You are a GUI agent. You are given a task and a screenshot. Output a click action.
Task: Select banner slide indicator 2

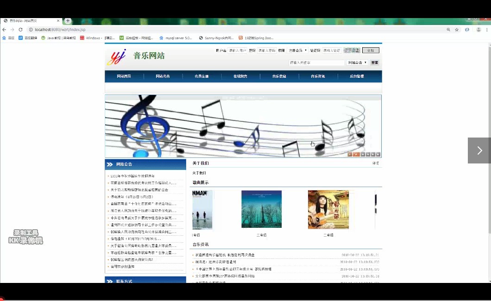(x=356, y=154)
